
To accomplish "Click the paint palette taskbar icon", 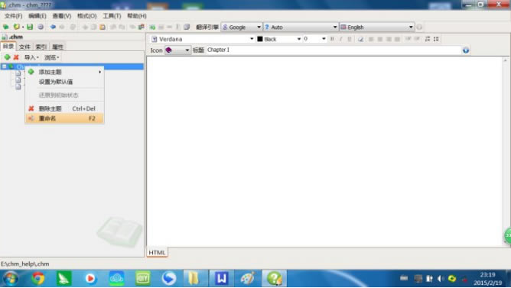I will pyautogui.click(x=248, y=279).
